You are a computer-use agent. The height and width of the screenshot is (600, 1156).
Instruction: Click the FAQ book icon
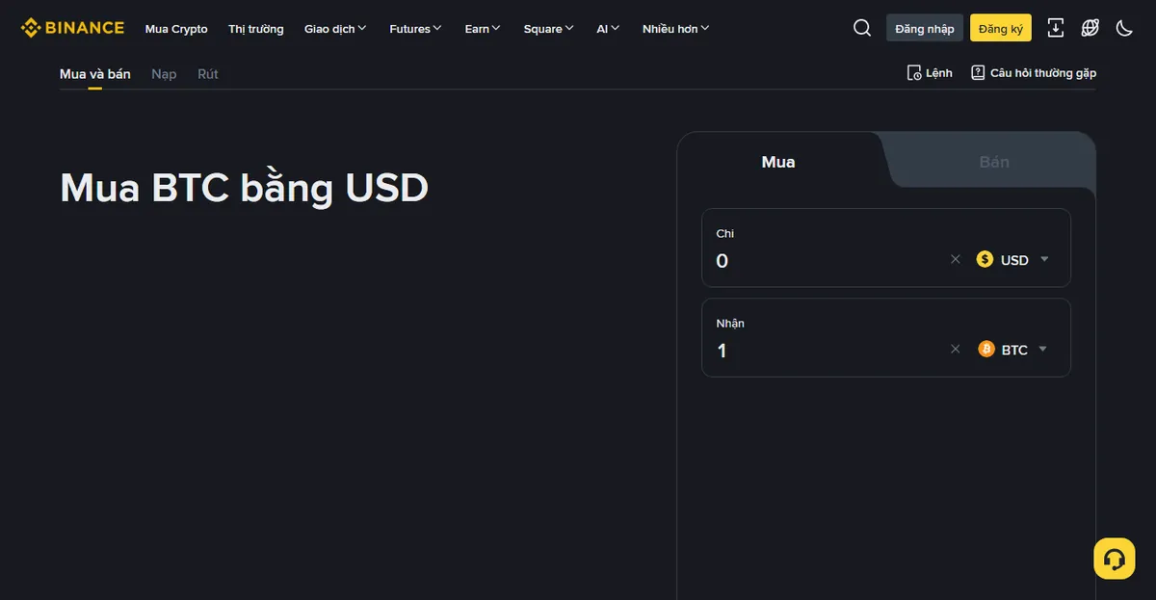pyautogui.click(x=978, y=73)
